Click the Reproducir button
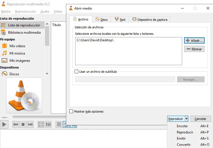Image resolution: width=213 pixels, height=148 pixels. (x=176, y=119)
